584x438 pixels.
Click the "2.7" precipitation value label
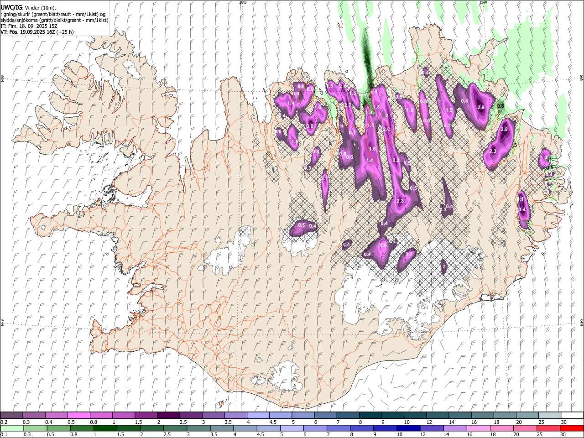pos(348,105)
